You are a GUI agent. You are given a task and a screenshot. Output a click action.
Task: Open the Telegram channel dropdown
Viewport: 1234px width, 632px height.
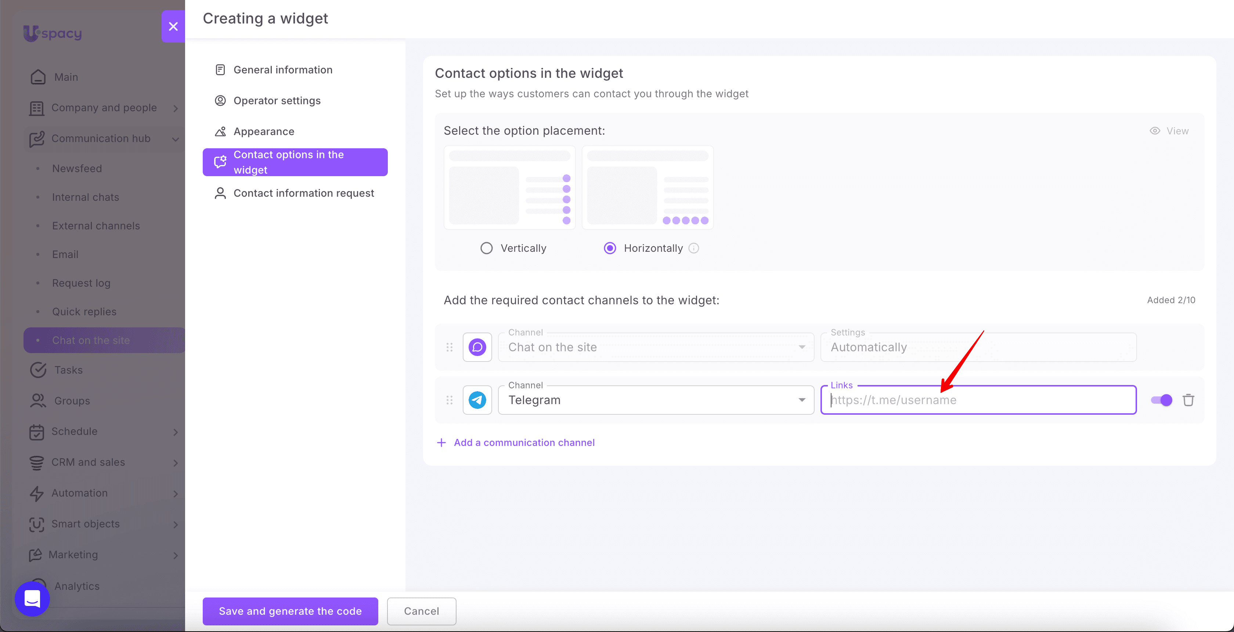tap(656, 400)
